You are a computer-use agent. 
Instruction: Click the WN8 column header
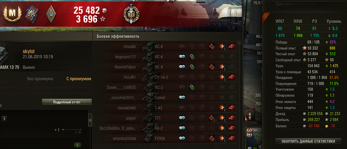tap(298, 21)
